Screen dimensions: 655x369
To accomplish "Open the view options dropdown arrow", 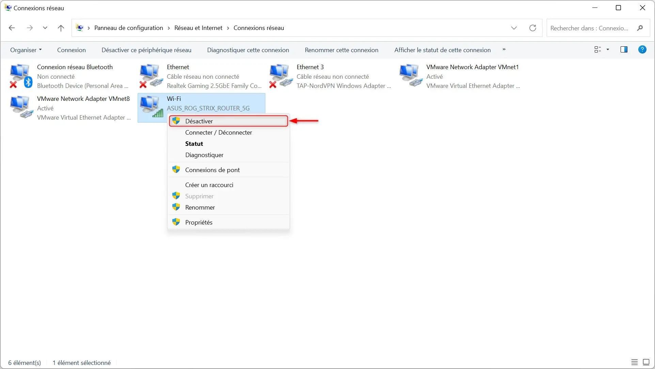I will coord(608,50).
